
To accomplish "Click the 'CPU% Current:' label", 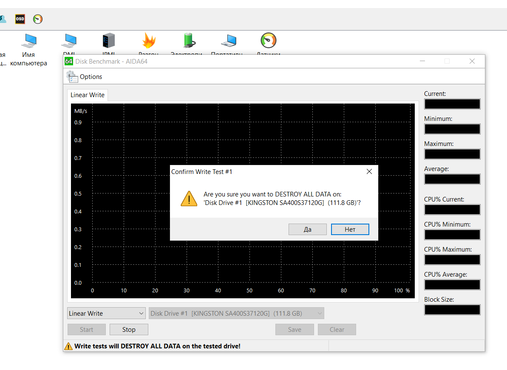I will point(444,199).
